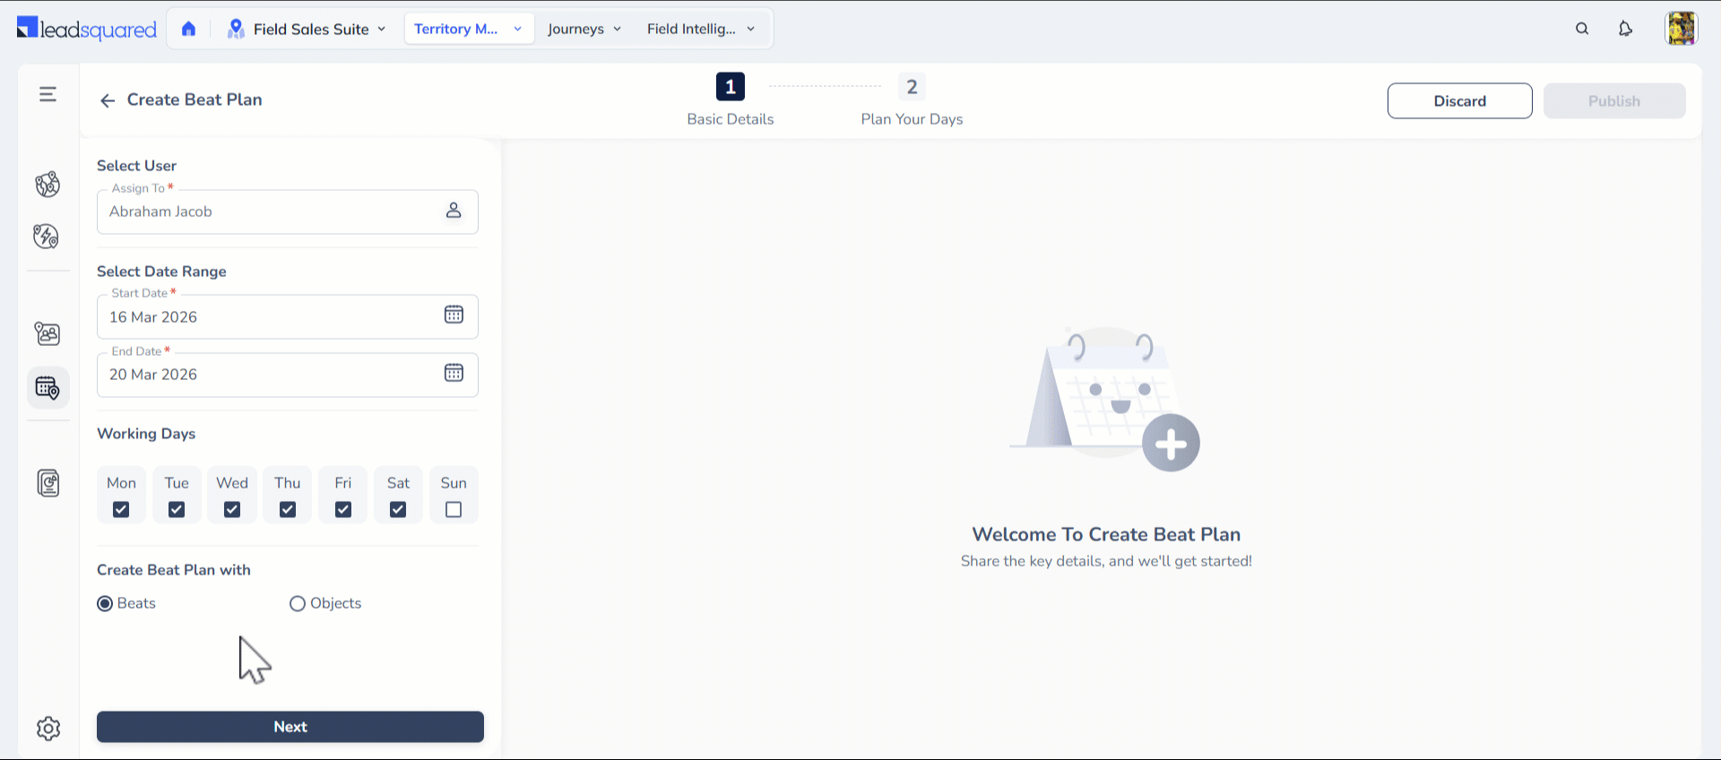Uncheck the Fri working day

pos(343,509)
